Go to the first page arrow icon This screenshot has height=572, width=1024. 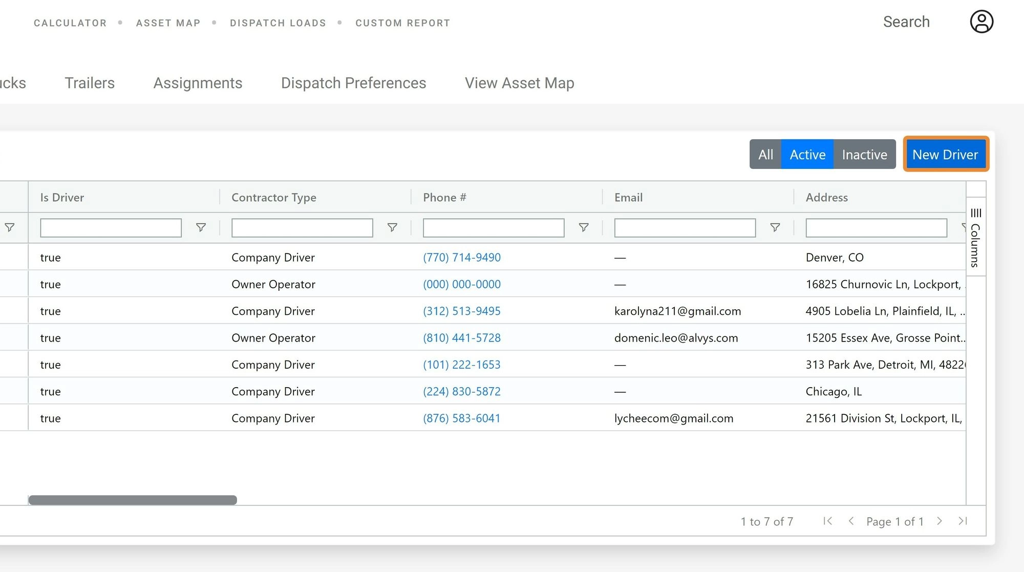point(828,521)
